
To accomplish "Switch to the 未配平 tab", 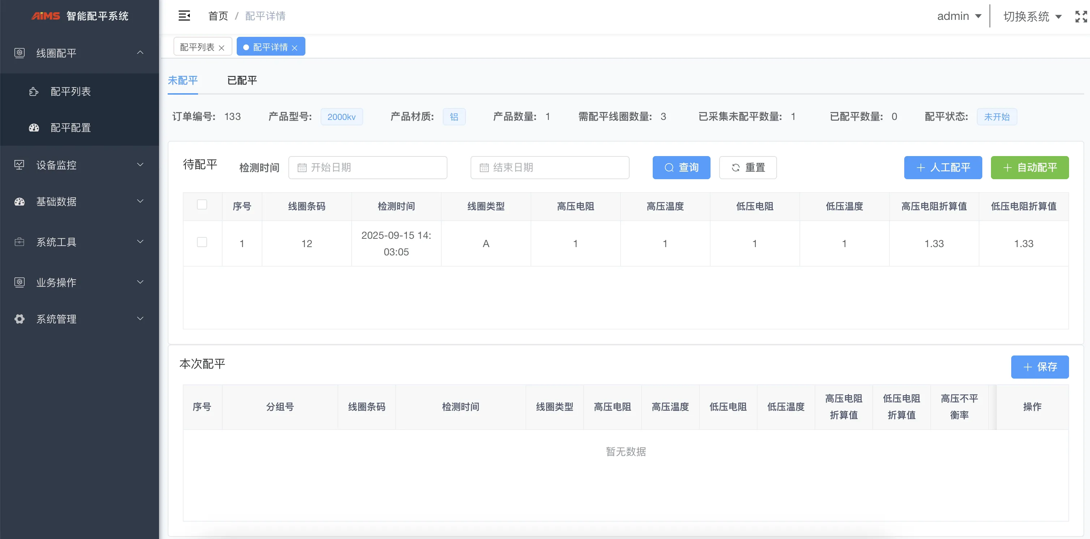I will pos(183,81).
